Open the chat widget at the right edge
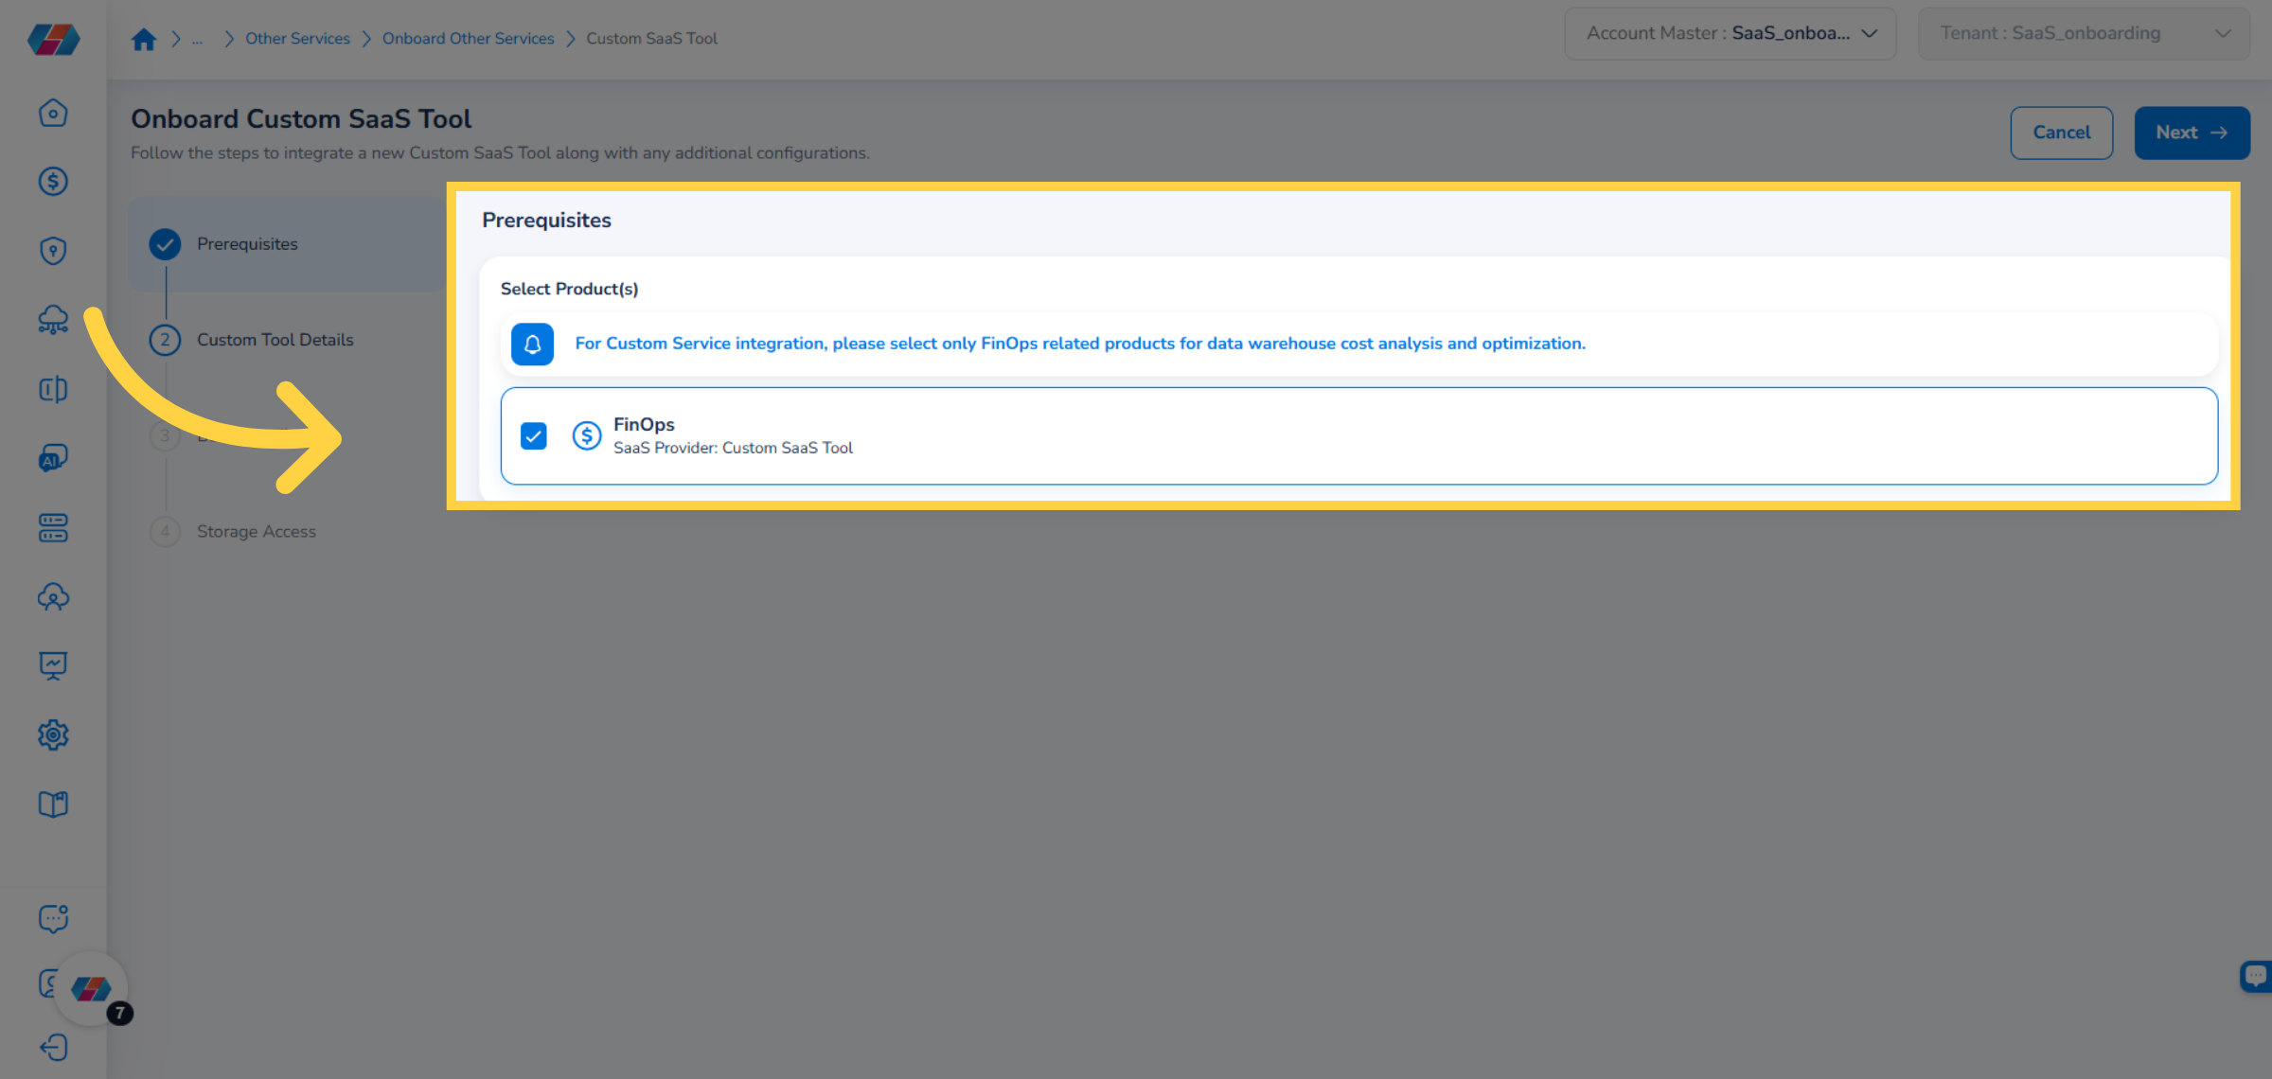This screenshot has height=1079, width=2272. coord(2256,976)
